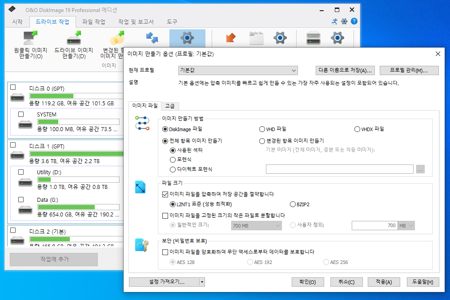Confirm with the 확인(O) button
Viewport: 450px width, 300px height.
[x=308, y=282]
